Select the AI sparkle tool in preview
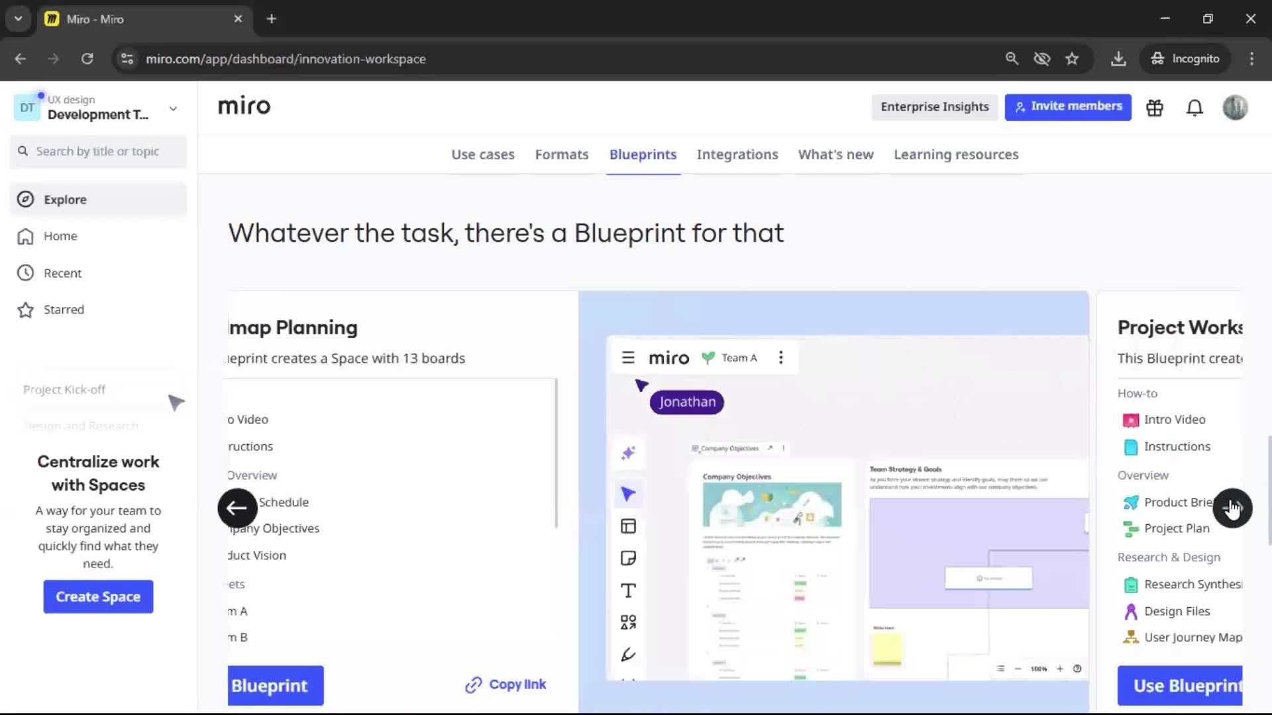Screen dimensions: 1272x715 628,453
